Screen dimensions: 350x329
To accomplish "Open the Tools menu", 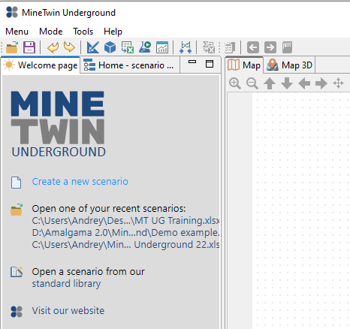I will click(x=83, y=32).
